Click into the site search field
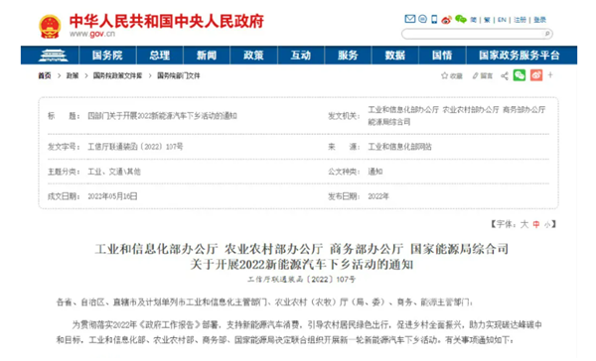Image resolution: width=596 pixels, height=361 pixels. point(473,34)
